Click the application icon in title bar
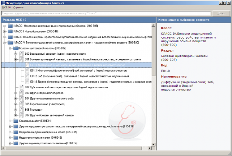 [3, 3]
